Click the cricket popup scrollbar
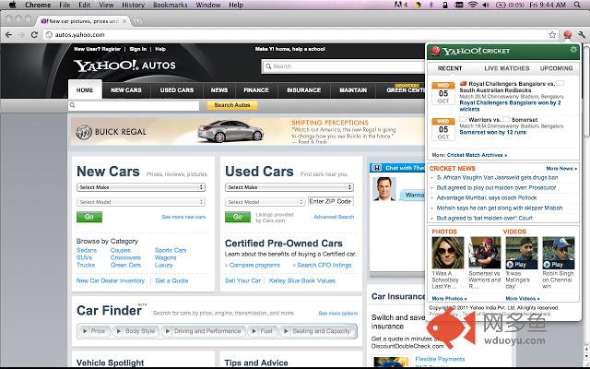The height and width of the screenshot is (369, 590). click(x=586, y=90)
